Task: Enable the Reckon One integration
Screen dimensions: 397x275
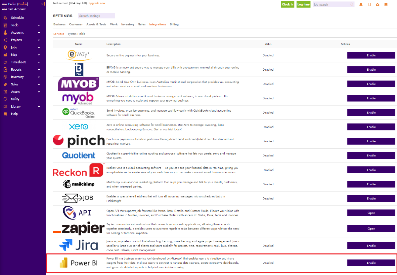Action: 371,170
